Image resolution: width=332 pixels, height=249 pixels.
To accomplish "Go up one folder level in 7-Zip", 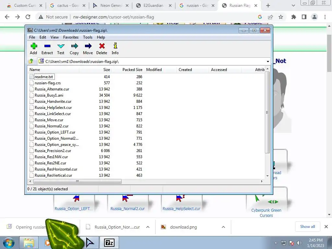I will [31, 61].
